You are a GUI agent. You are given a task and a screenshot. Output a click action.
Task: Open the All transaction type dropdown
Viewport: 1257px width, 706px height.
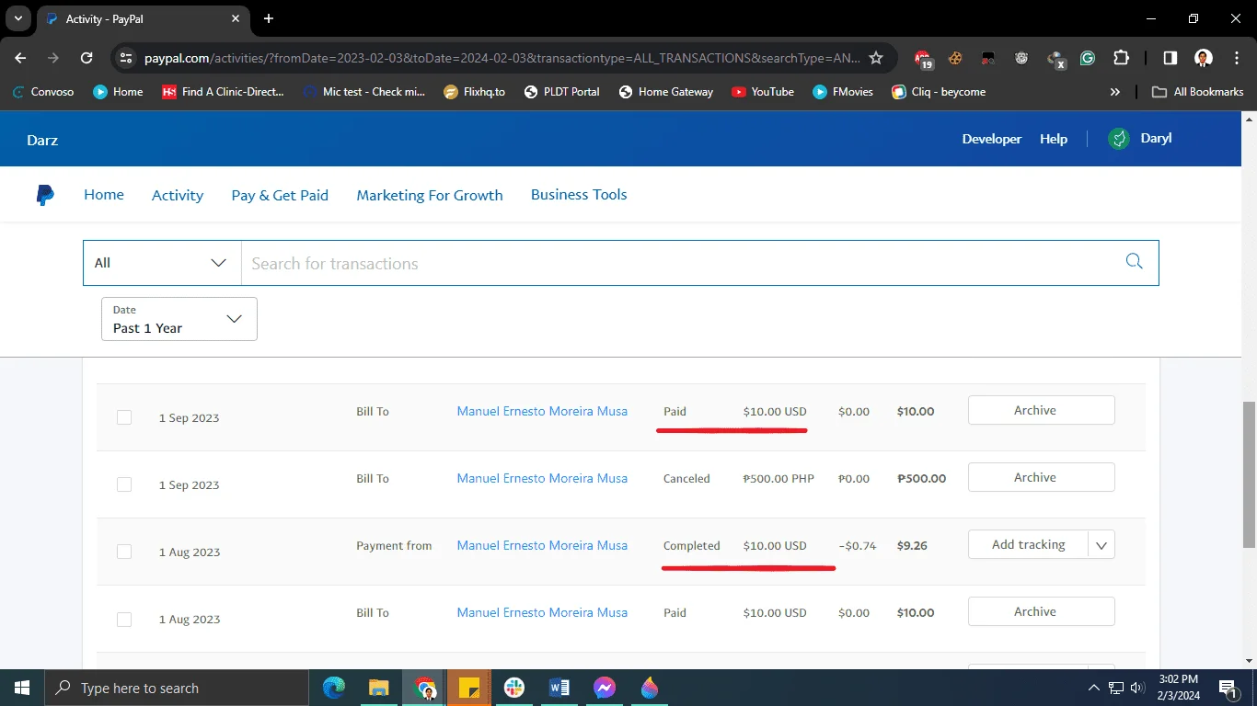pyautogui.click(x=162, y=263)
